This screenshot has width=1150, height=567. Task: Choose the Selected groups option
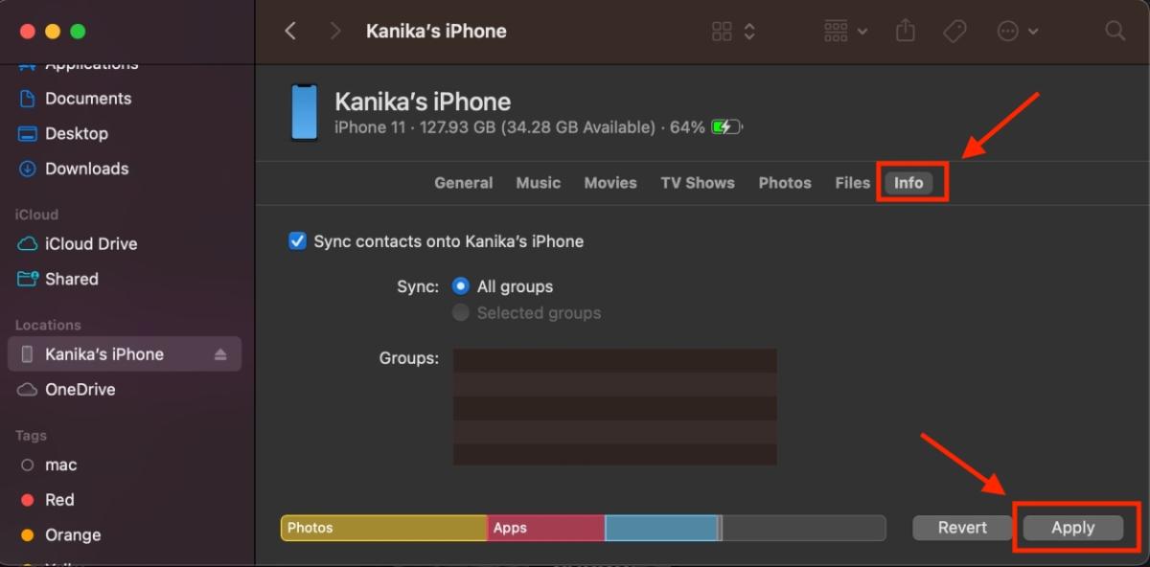click(x=461, y=312)
